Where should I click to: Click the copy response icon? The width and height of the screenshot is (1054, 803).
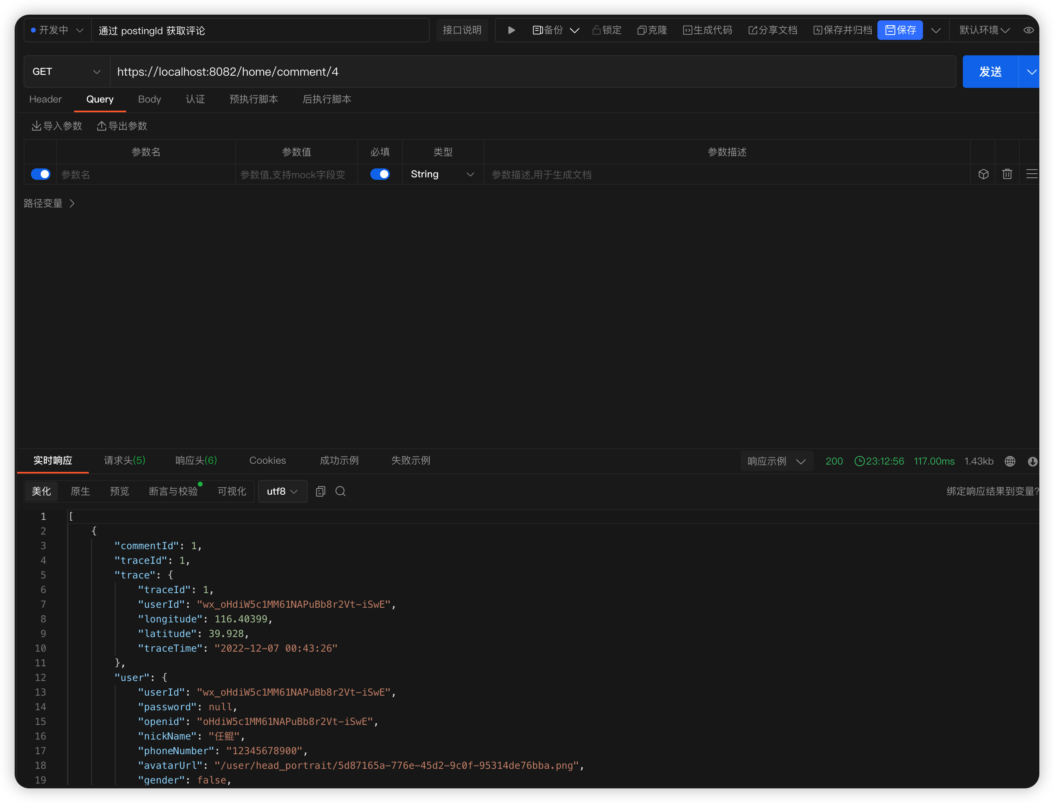320,491
